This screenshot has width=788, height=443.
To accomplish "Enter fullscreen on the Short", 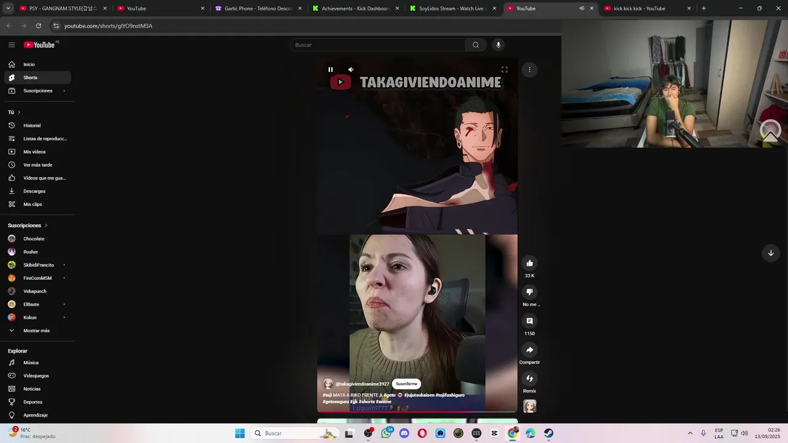I will (504, 70).
